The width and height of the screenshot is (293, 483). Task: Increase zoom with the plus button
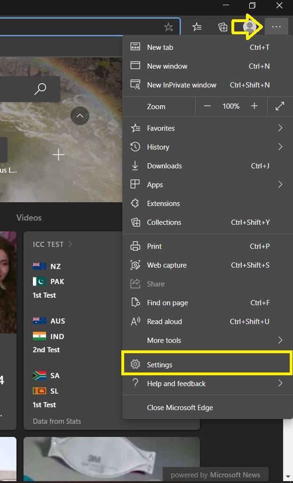pos(254,106)
